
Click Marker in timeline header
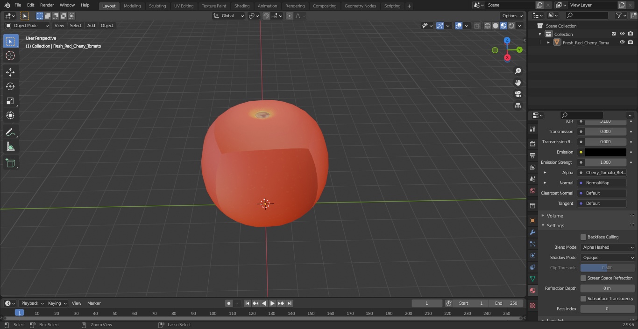click(x=94, y=303)
